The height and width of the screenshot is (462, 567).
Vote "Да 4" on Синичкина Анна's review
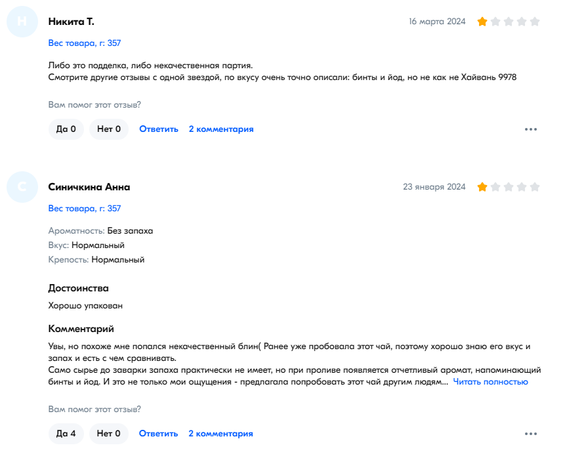point(66,433)
